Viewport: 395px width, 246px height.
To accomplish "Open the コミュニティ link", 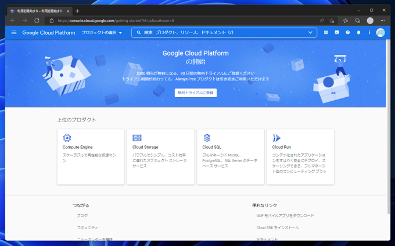I will 87,227.
